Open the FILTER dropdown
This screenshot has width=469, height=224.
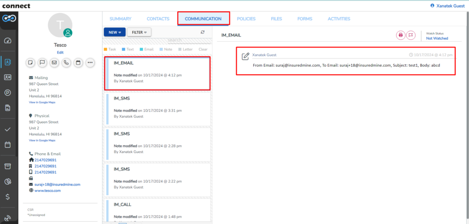(x=139, y=32)
